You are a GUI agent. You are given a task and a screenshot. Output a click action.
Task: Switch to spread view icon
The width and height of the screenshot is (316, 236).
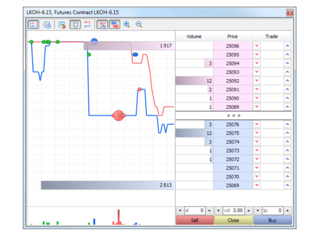coord(87,24)
